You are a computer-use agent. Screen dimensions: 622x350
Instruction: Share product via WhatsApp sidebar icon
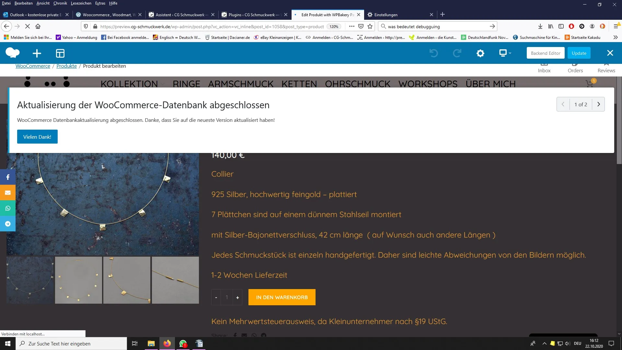8,208
